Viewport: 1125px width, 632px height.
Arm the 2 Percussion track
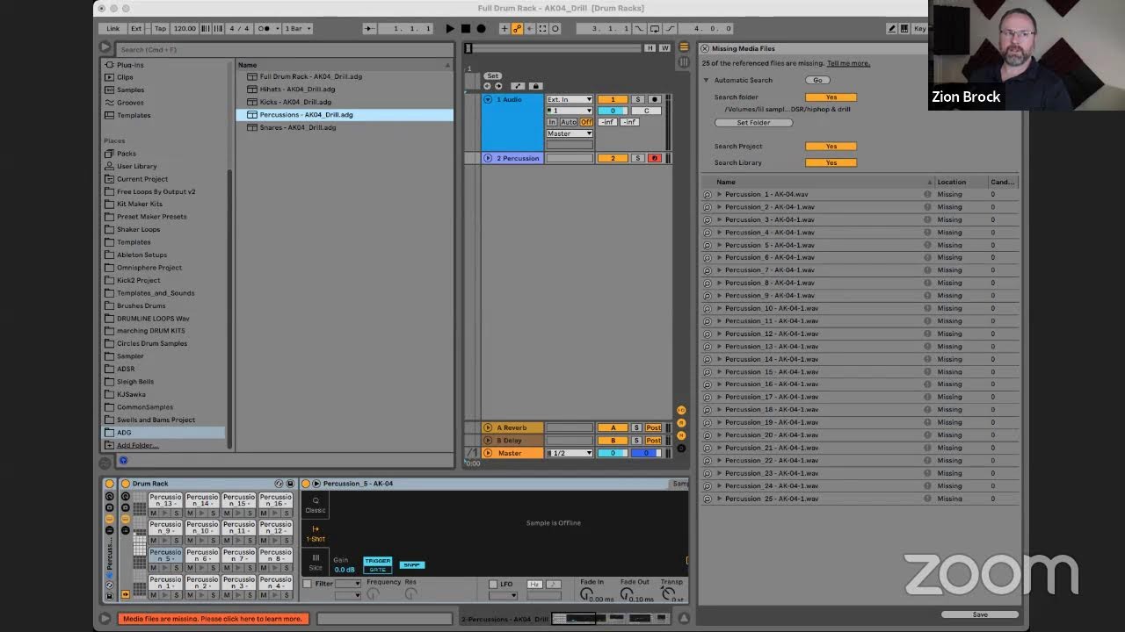[654, 158]
